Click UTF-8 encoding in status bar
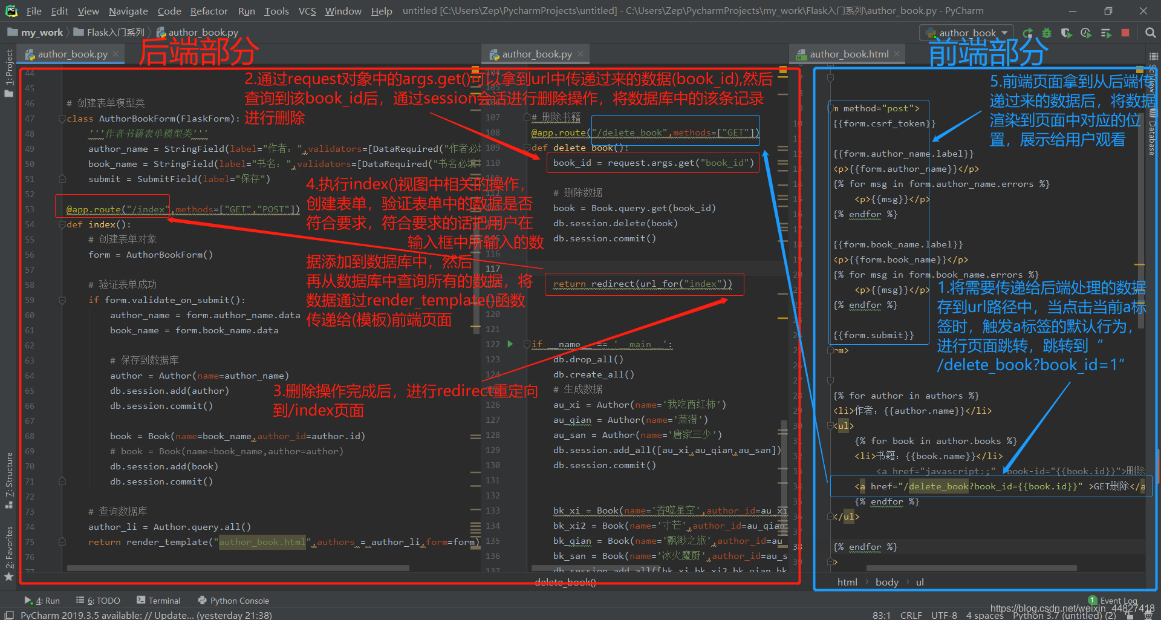The width and height of the screenshot is (1161, 620). [x=944, y=615]
